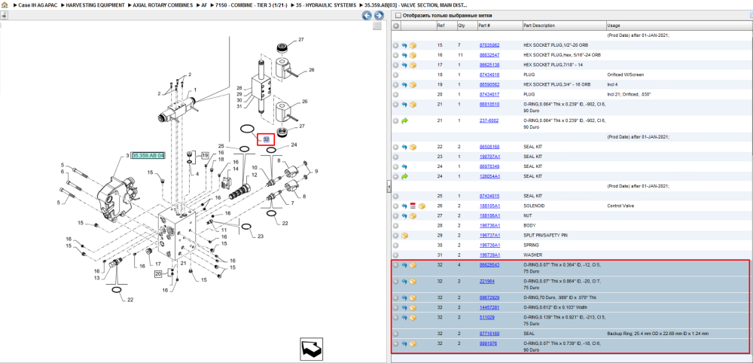Image resolution: width=753 pixels, height=363 pixels.
Task: Add ref 15 hex socket plug row
Action: (x=396, y=45)
